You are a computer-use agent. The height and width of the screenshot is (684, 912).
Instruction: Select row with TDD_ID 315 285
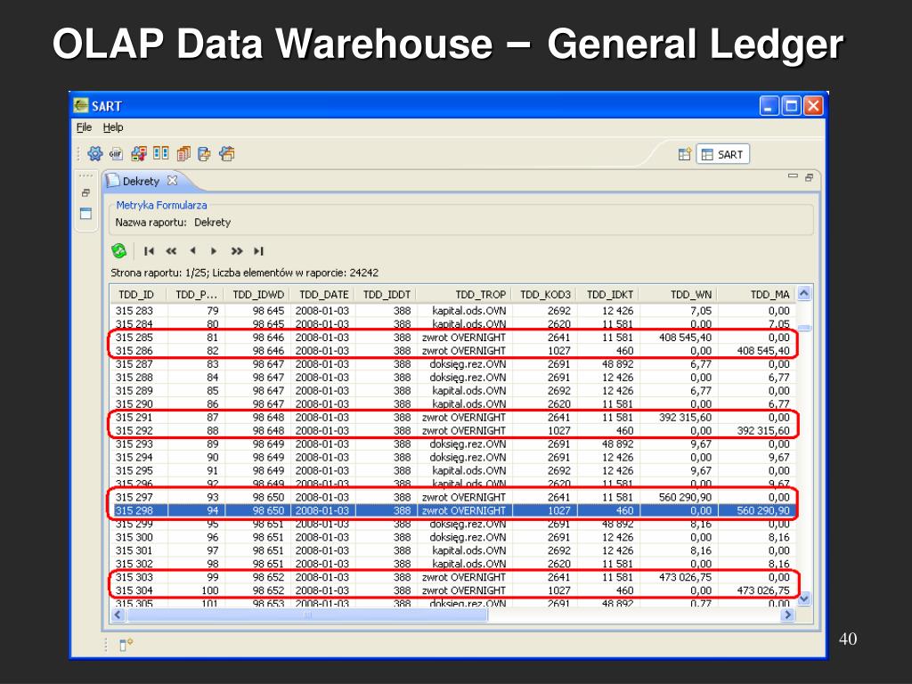point(453,338)
